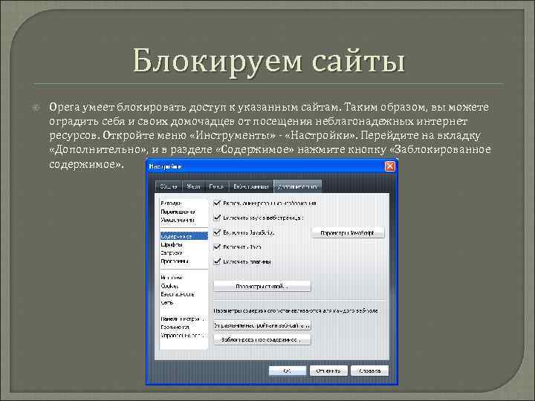This screenshot has height=401, width=535.
Task: Toggle the Enable Java checkbox
Action: pyautogui.click(x=217, y=247)
